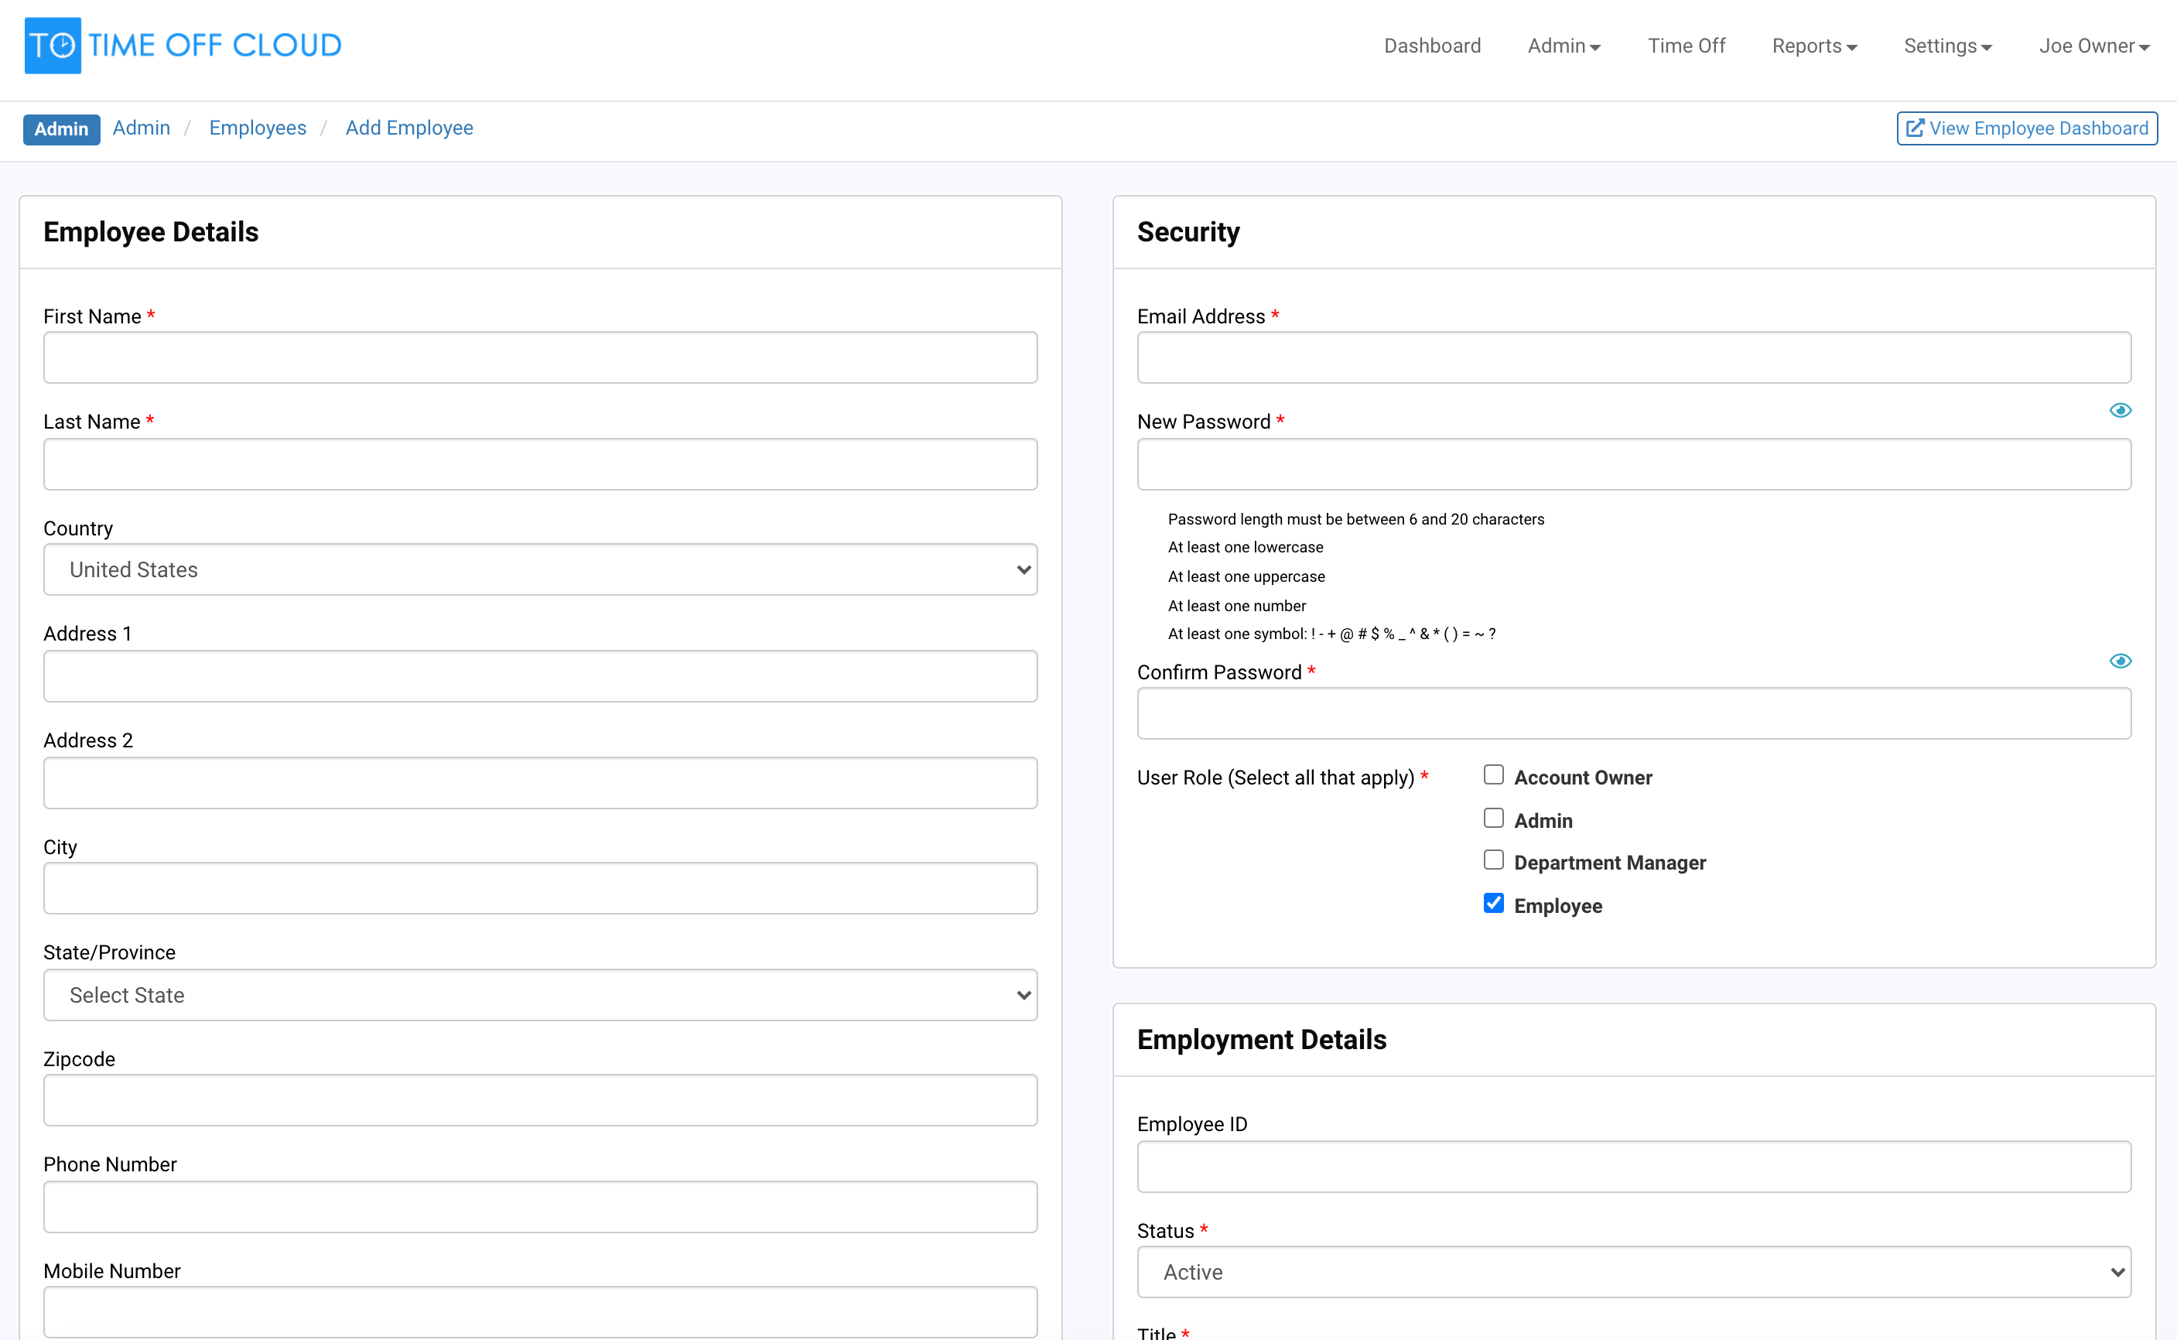The image size is (2177, 1340).
Task: Expand the Reports menu
Action: 1815,46
